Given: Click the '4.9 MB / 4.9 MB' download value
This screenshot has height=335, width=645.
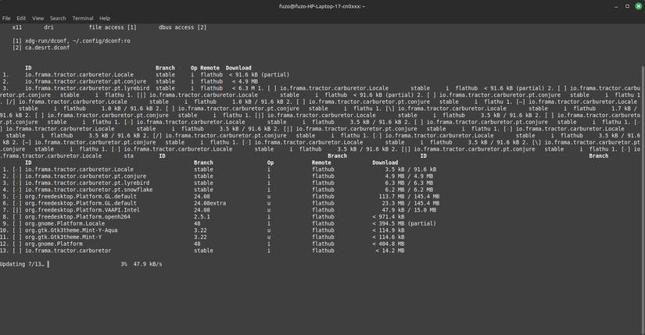Looking at the screenshot, I should tap(409, 176).
